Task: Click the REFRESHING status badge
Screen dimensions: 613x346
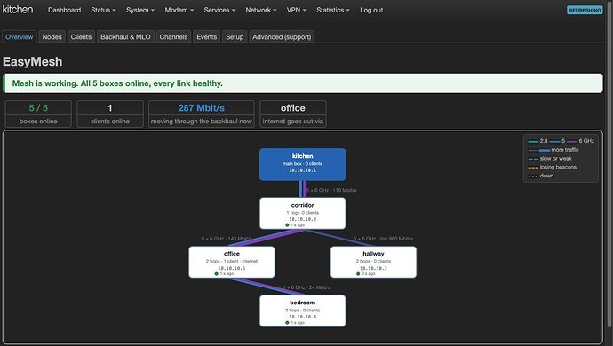Action: pyautogui.click(x=585, y=10)
